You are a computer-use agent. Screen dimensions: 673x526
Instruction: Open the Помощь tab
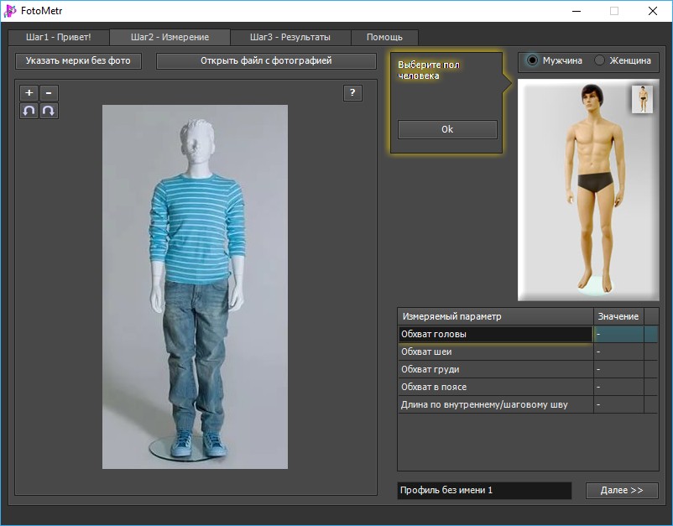pos(384,37)
